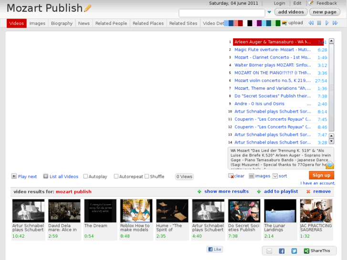Open the News tab
The height and width of the screenshot is (260, 347).
84,23
